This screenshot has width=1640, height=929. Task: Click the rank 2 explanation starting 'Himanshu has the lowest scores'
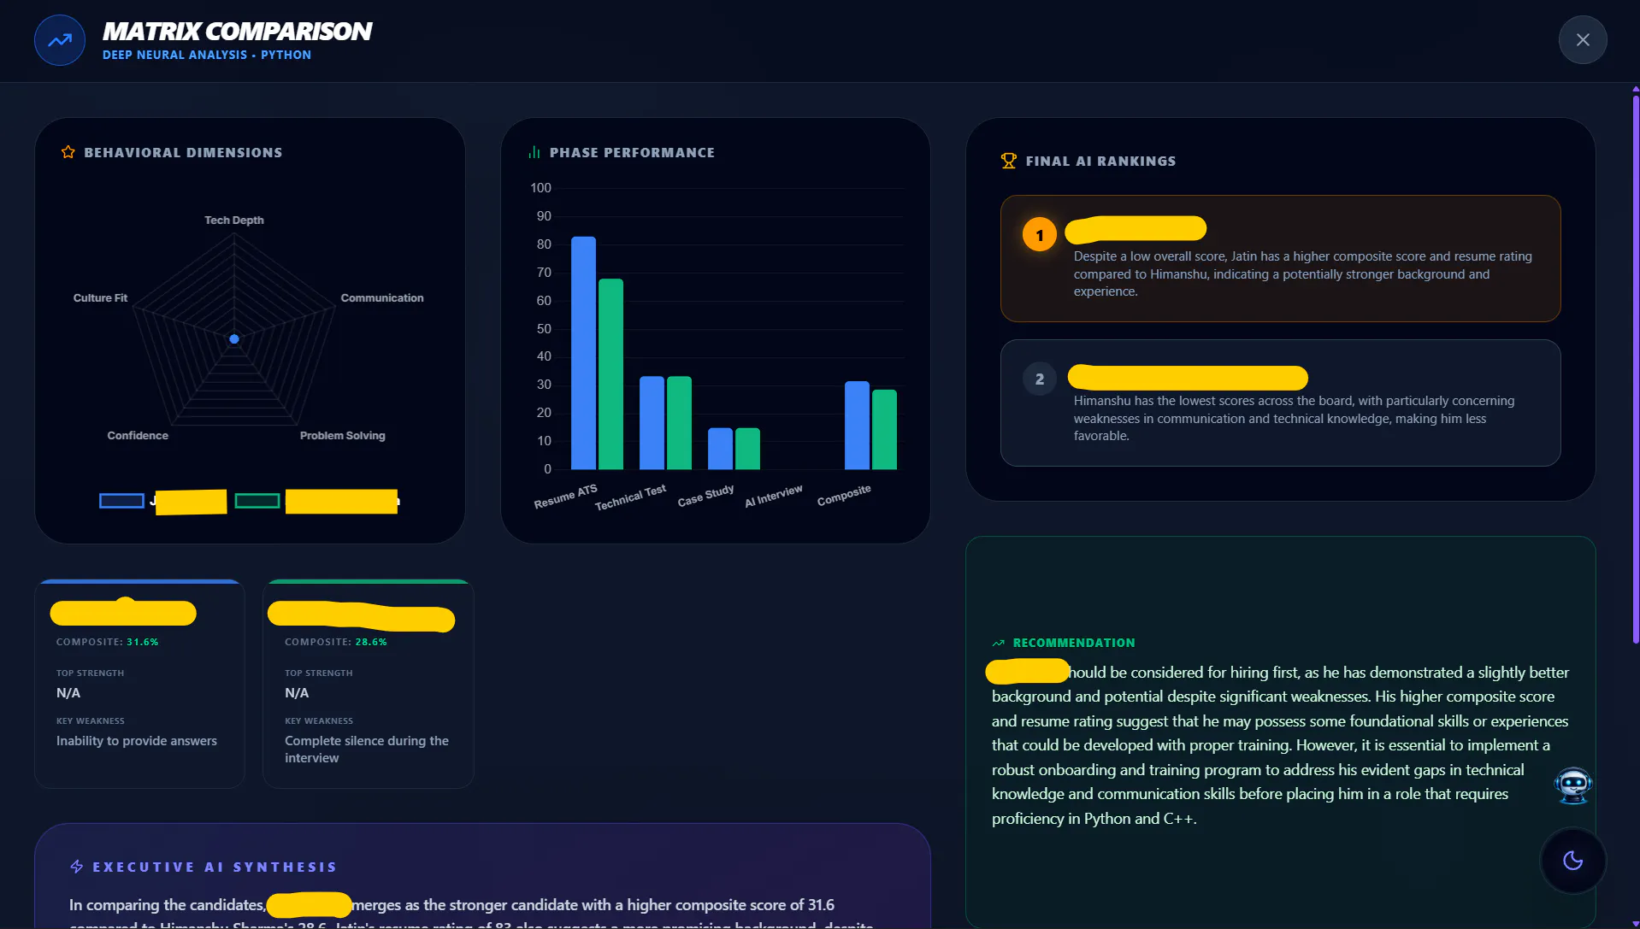1295,419
